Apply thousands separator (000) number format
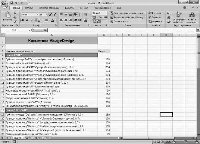Viewport: 200px width, 144px height. pyautogui.click(x=105, y=17)
